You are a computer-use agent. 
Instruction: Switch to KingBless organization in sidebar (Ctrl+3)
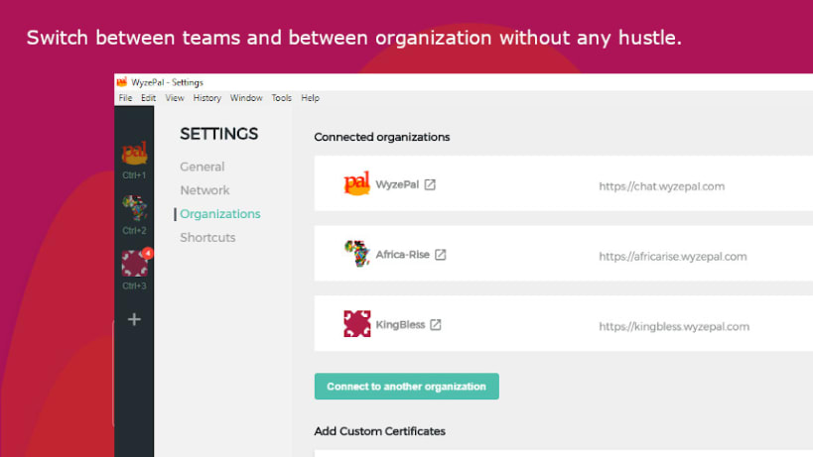[x=135, y=263]
